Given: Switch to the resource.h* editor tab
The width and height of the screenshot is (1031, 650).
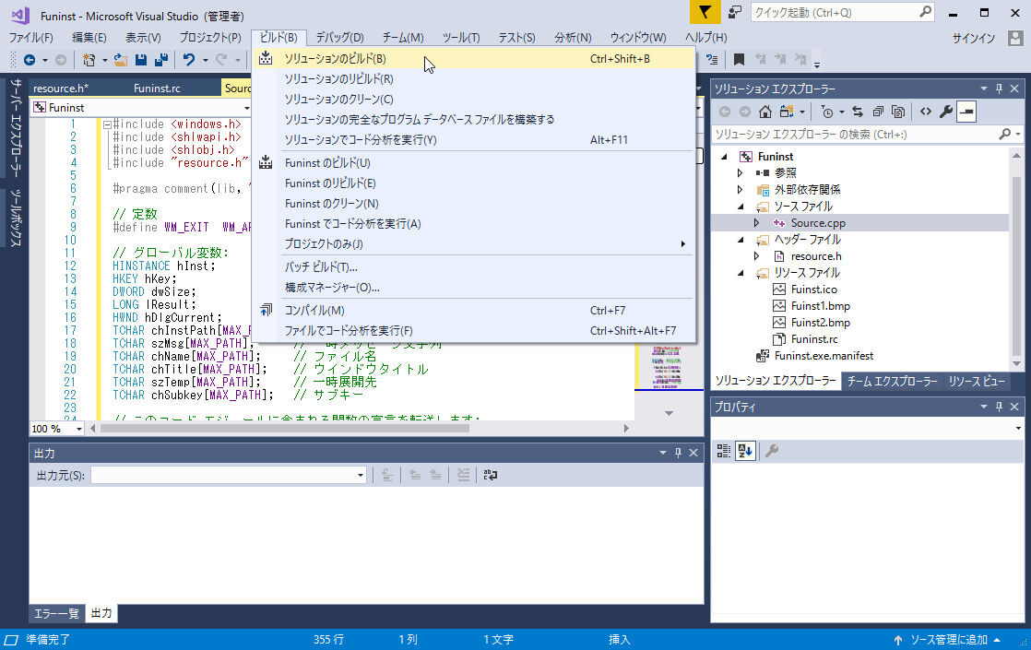Looking at the screenshot, I should pyautogui.click(x=61, y=89).
